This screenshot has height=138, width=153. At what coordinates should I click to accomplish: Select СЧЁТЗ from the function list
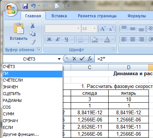pos(32,67)
